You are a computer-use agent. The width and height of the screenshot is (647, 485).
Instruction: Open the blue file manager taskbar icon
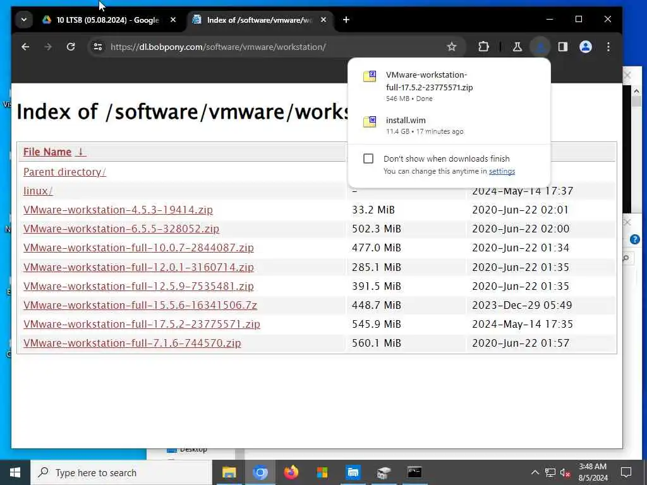point(353,472)
